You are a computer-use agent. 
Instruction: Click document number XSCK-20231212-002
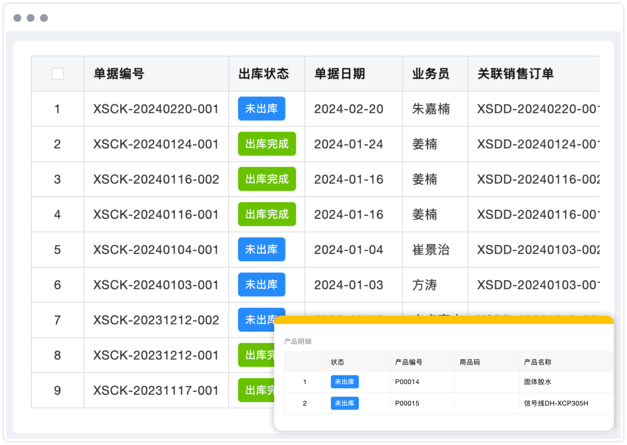[156, 320]
